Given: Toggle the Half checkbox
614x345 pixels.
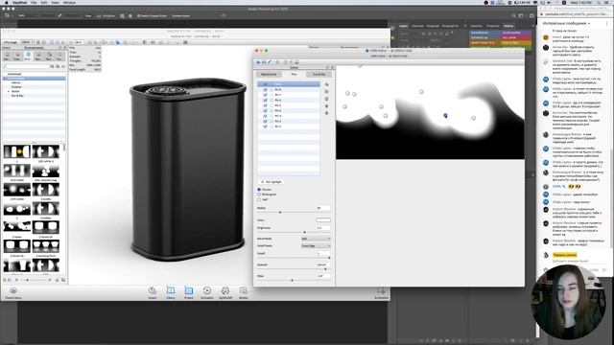Looking at the screenshot, I should pos(259,199).
